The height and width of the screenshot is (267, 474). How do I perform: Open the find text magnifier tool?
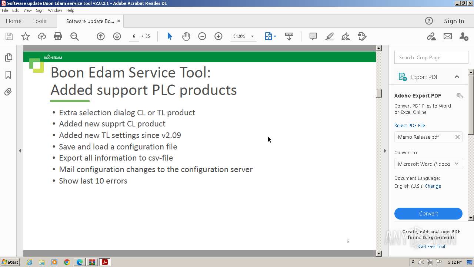(x=74, y=36)
